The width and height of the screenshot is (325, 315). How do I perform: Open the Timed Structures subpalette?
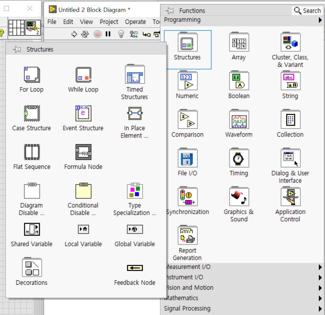(135, 74)
